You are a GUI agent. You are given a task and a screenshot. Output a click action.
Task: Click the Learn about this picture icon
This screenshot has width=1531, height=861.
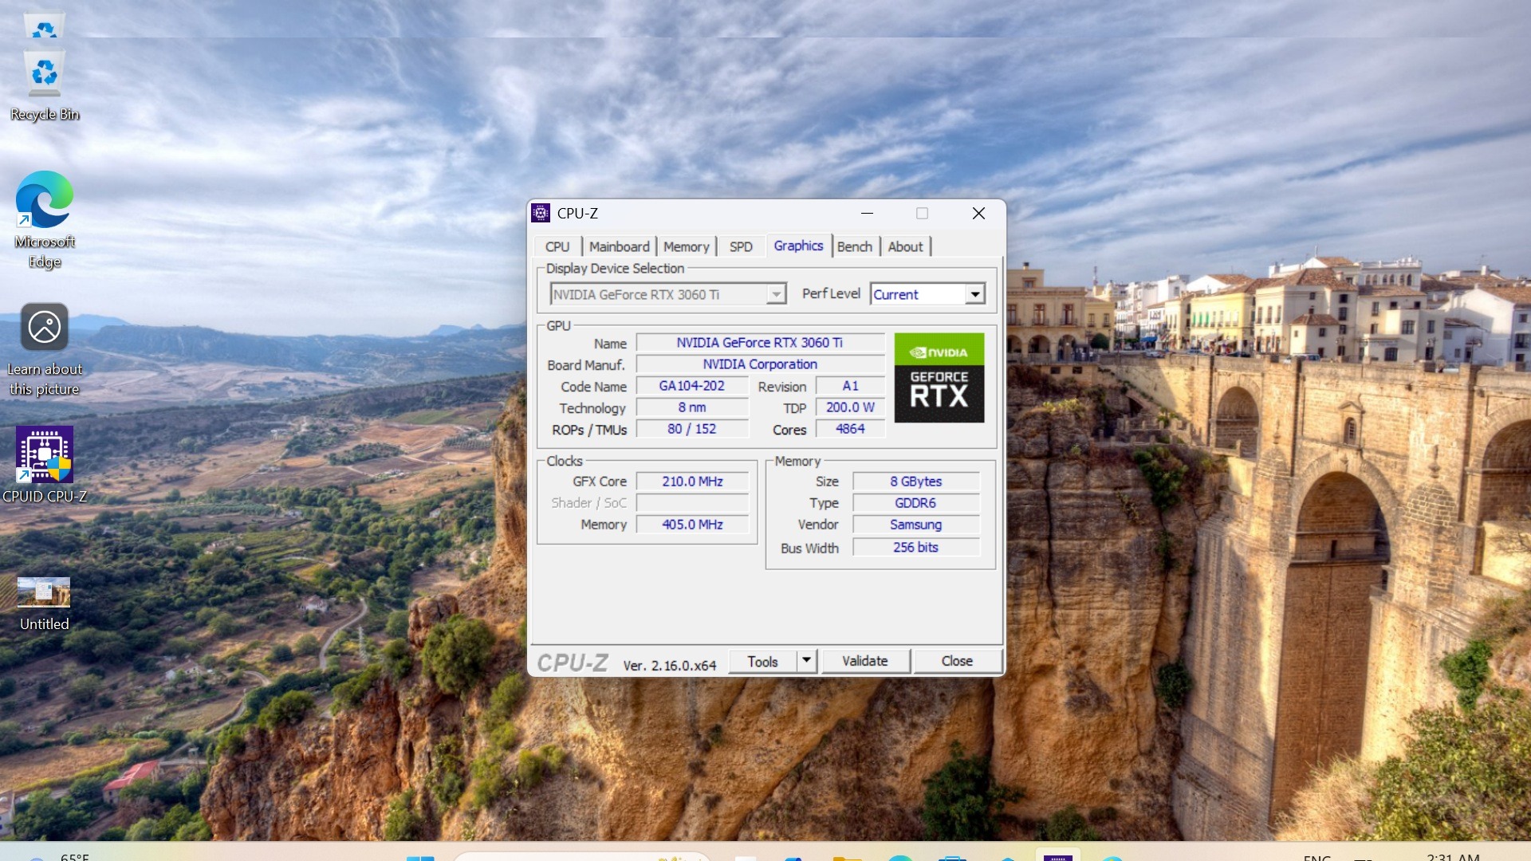45,328
